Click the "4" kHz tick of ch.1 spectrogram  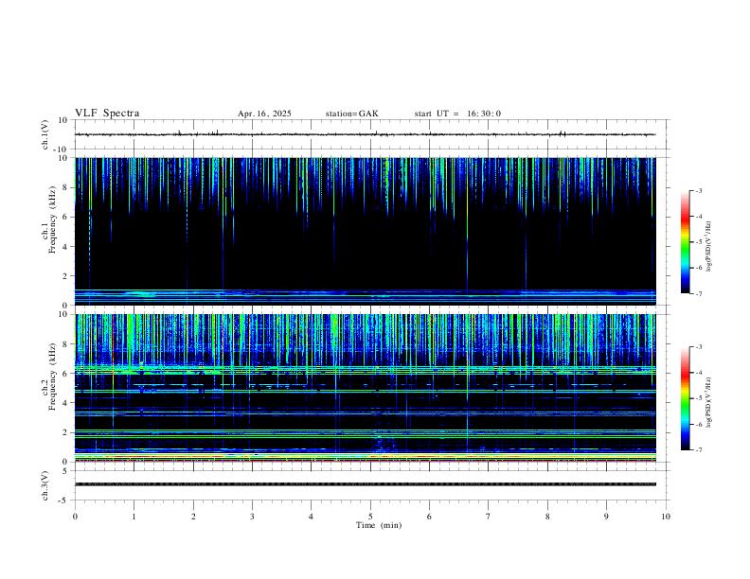tap(66, 247)
